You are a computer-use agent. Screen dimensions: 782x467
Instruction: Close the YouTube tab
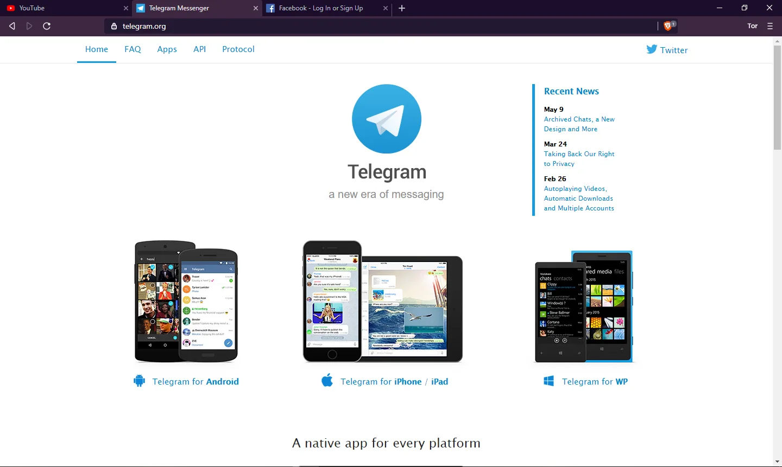126,8
